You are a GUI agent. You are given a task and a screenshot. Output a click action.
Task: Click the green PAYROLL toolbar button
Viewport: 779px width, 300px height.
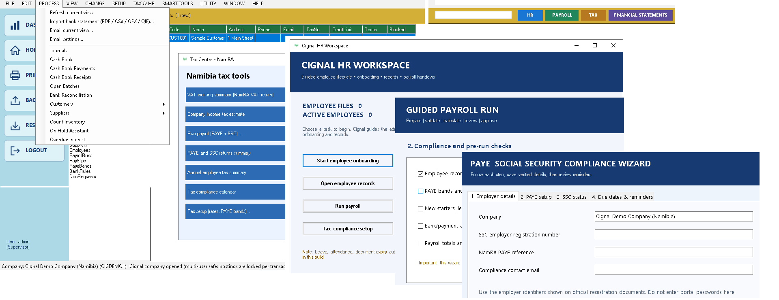coord(562,15)
